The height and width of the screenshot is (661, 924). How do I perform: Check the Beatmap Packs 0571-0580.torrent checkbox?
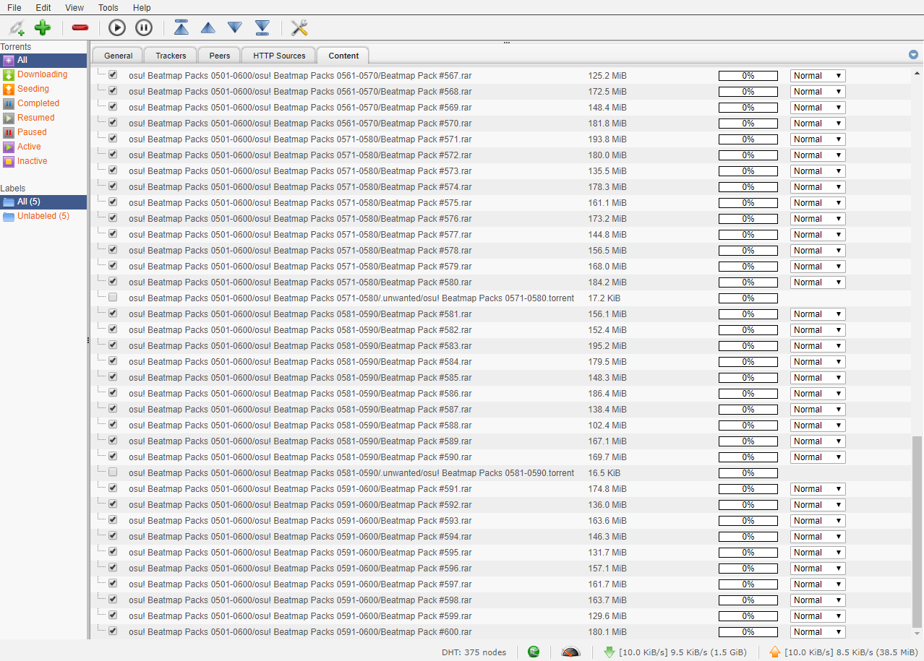(x=113, y=297)
